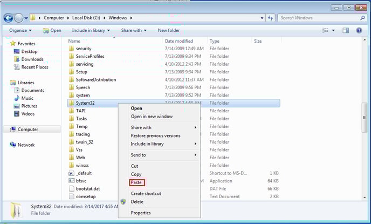The height and width of the screenshot is (224, 371).
Task: Click the Back navigation arrow button
Action: point(9,18)
